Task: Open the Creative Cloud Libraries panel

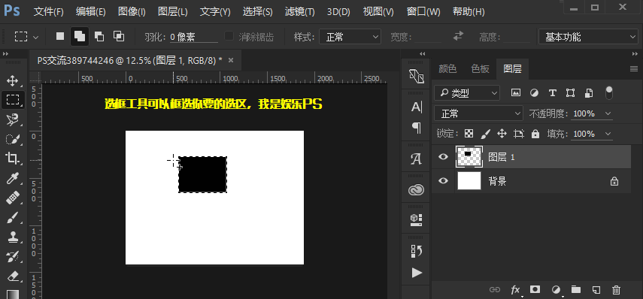Action: click(417, 189)
